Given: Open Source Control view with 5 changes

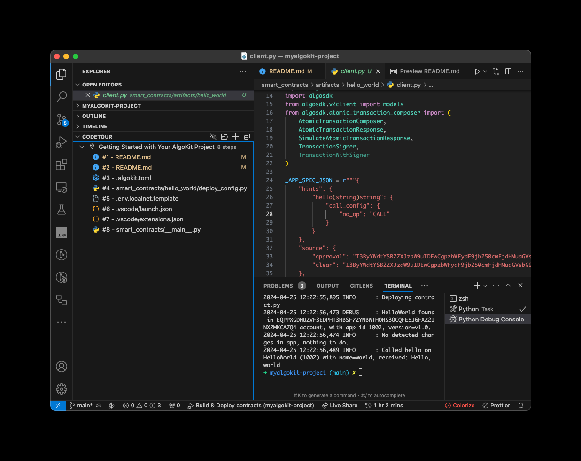Looking at the screenshot, I should [62, 119].
